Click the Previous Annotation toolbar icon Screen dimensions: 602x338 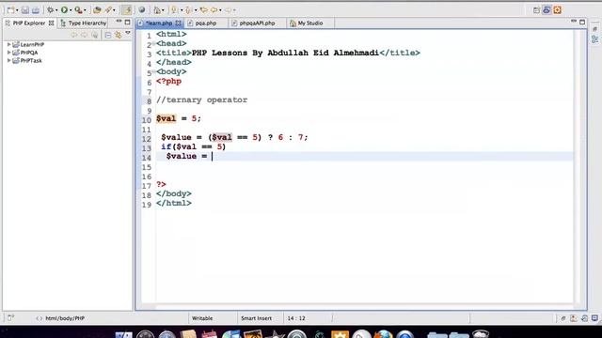tap(189, 10)
